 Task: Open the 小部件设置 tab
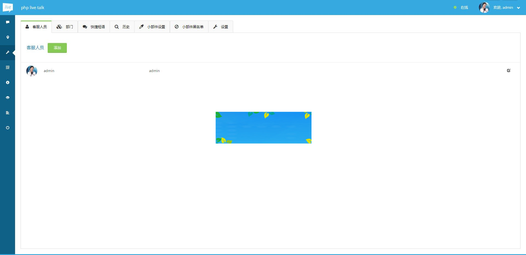[152, 27]
